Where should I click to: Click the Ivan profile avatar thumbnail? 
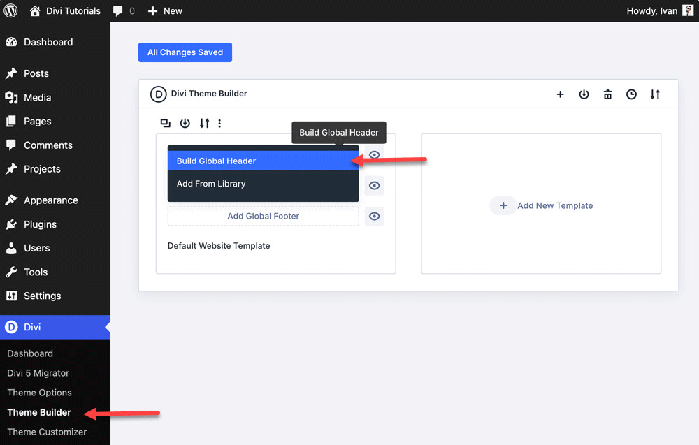[x=689, y=10]
